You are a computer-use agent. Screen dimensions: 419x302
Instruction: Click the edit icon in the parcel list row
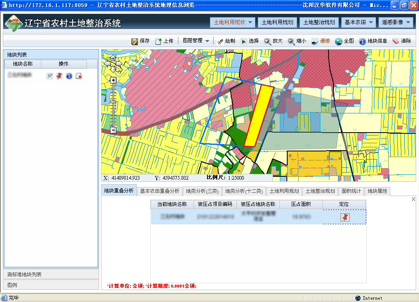(50, 76)
